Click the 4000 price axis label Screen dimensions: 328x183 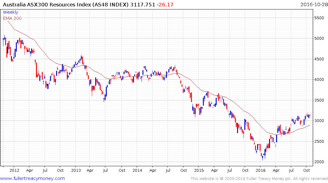pyautogui.click(x=319, y=80)
